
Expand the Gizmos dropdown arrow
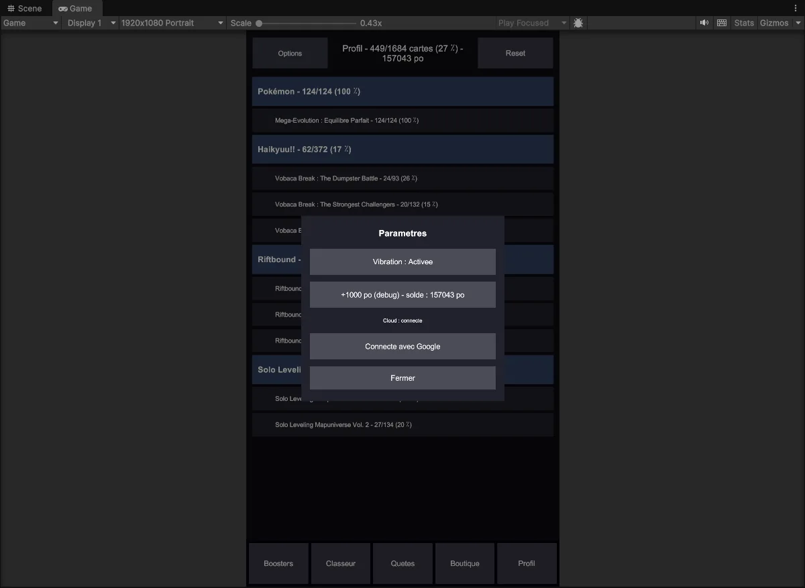coord(798,23)
